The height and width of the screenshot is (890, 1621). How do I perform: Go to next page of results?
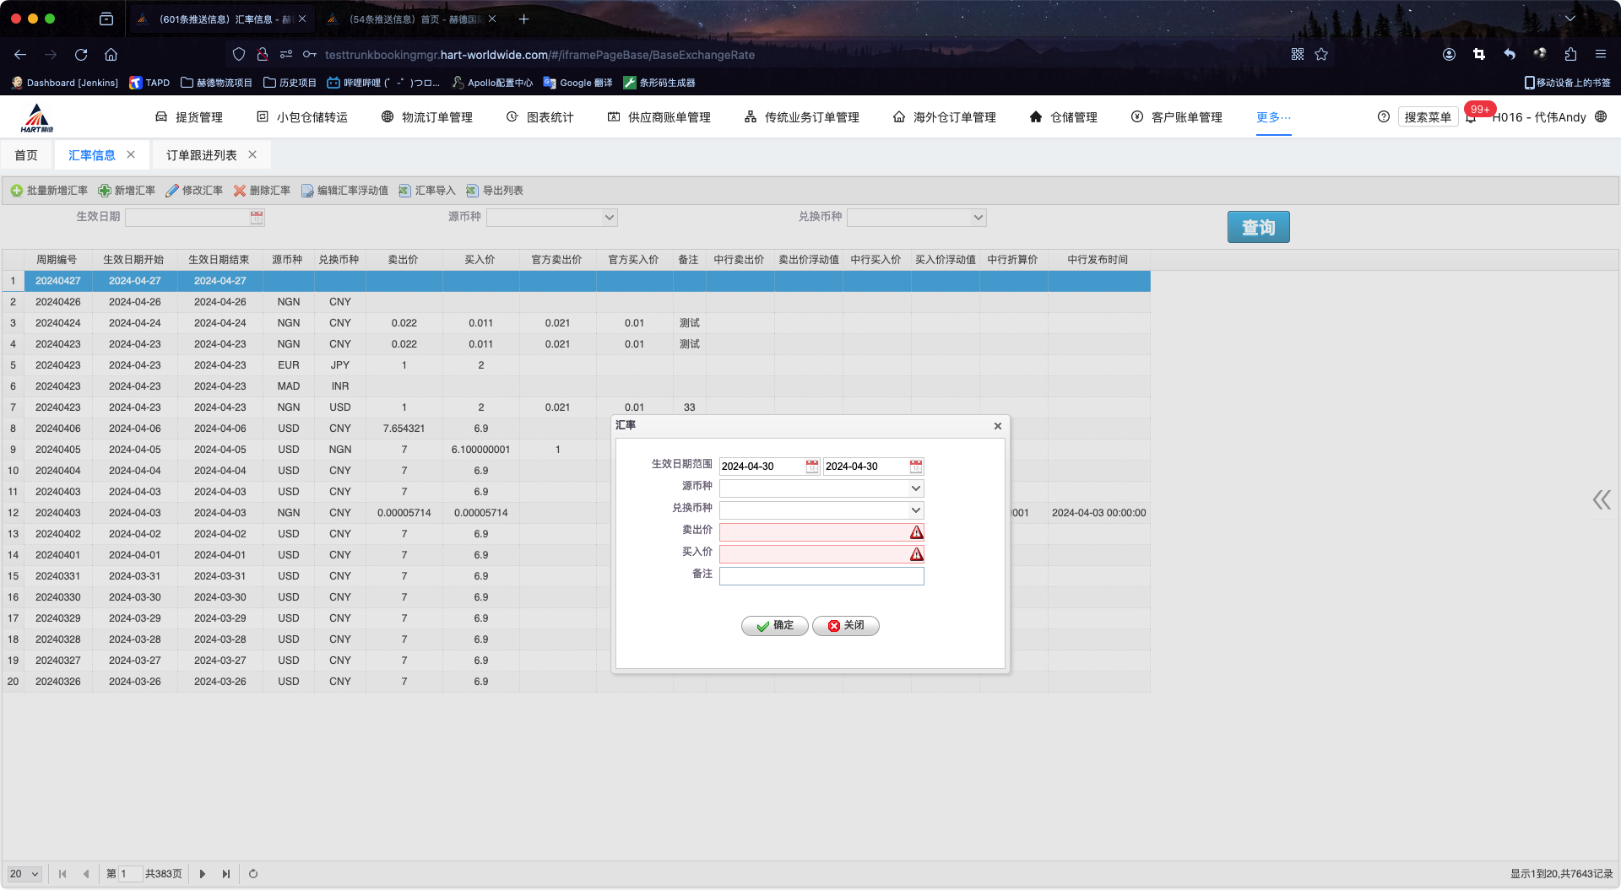(203, 874)
